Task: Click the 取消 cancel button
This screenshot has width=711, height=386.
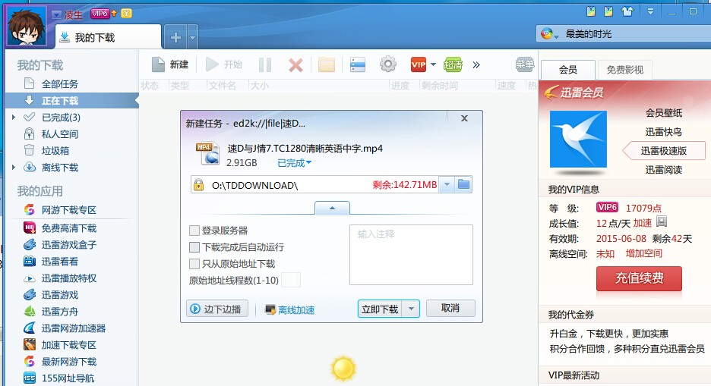Action: click(x=450, y=308)
